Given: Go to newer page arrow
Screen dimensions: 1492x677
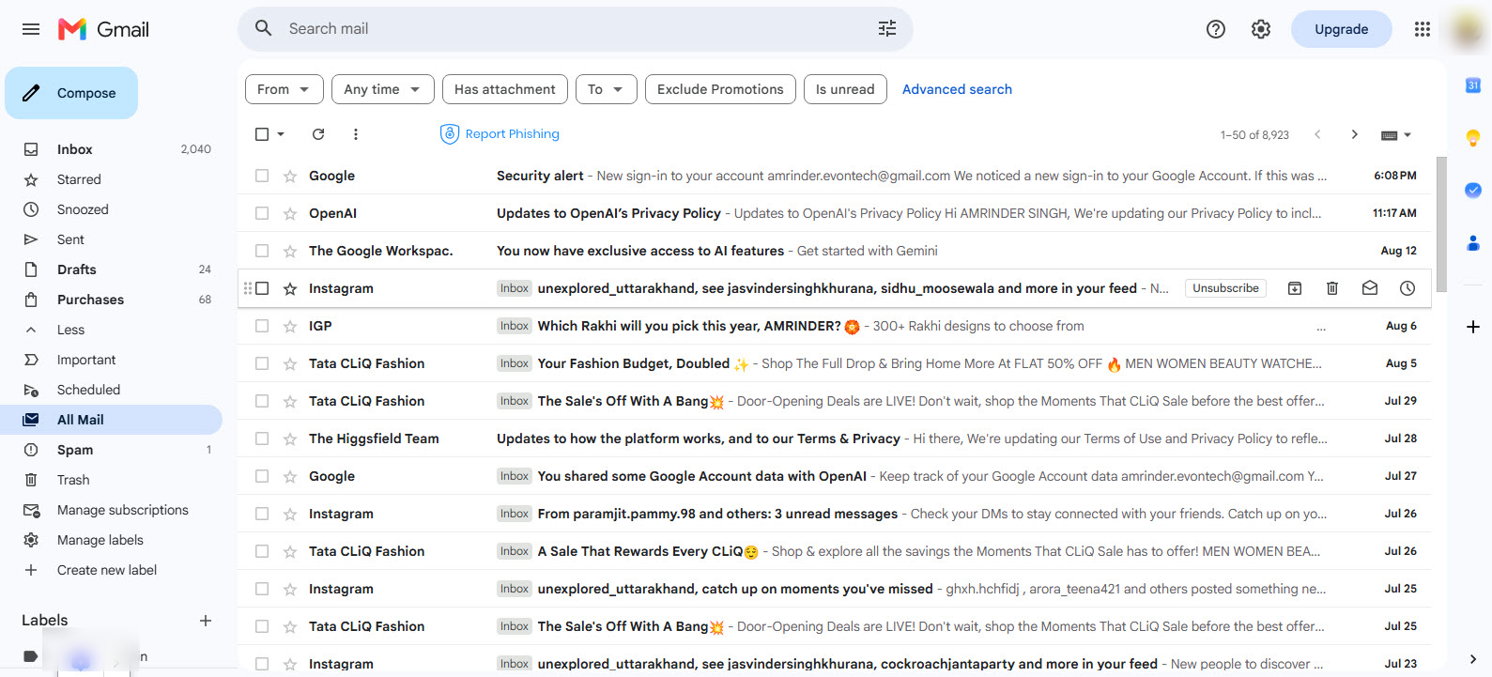Looking at the screenshot, I should 1317,134.
